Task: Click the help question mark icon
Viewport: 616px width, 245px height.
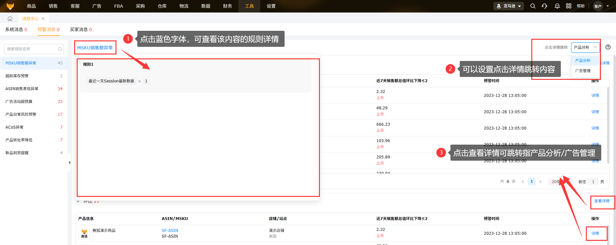Action: click(x=608, y=47)
